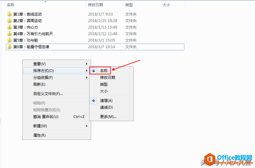Select folder name 第6章:能量守恒定律
The image size is (255, 168).
[x=31, y=47]
